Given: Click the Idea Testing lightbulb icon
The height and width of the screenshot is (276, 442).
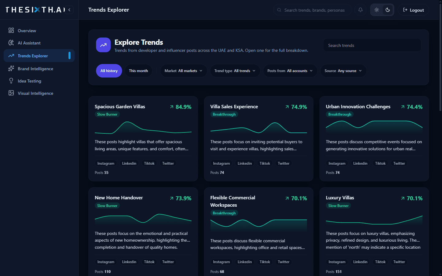Looking at the screenshot, I should pos(11,81).
